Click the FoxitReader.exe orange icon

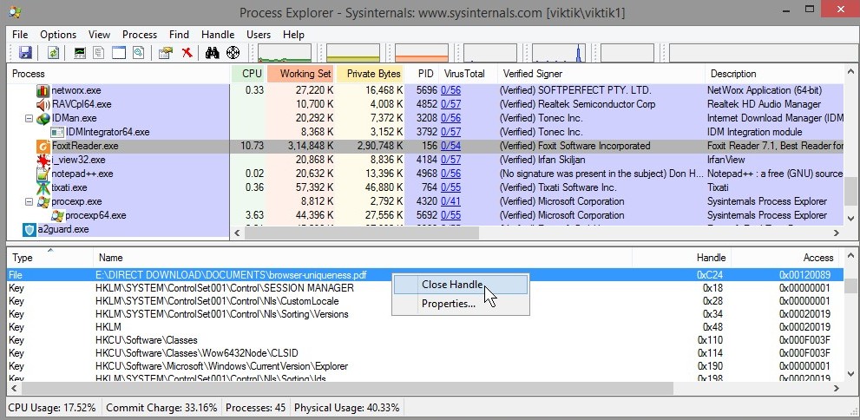click(43, 147)
